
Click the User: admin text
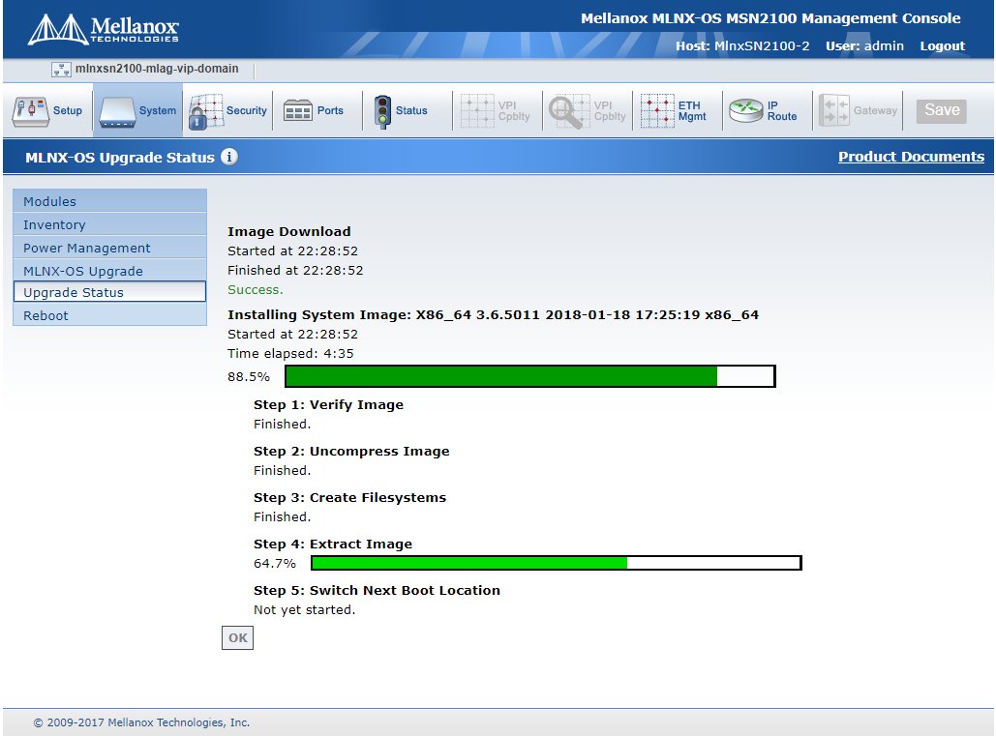(x=864, y=45)
